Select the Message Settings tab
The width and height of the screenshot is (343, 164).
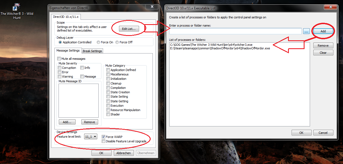68,50
